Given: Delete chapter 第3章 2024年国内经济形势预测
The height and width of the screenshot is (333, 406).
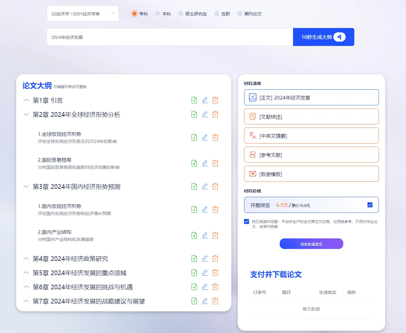Looking at the screenshot, I should tap(215, 186).
